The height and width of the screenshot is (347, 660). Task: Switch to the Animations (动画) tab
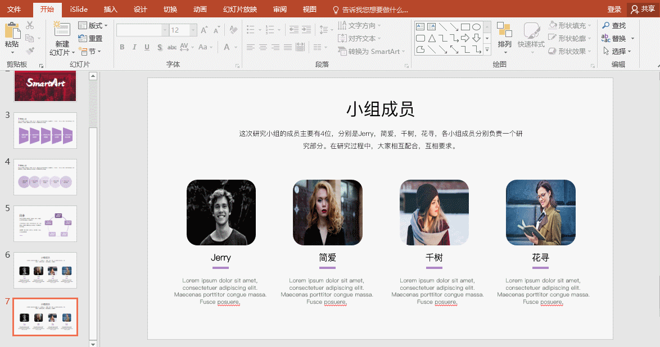click(x=200, y=9)
